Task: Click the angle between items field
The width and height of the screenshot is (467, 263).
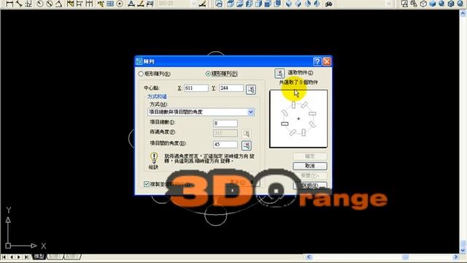Action: point(225,145)
